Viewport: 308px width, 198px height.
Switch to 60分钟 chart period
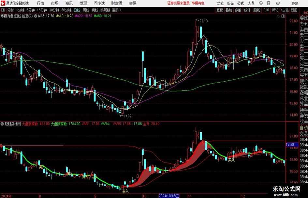(x=66, y=10)
